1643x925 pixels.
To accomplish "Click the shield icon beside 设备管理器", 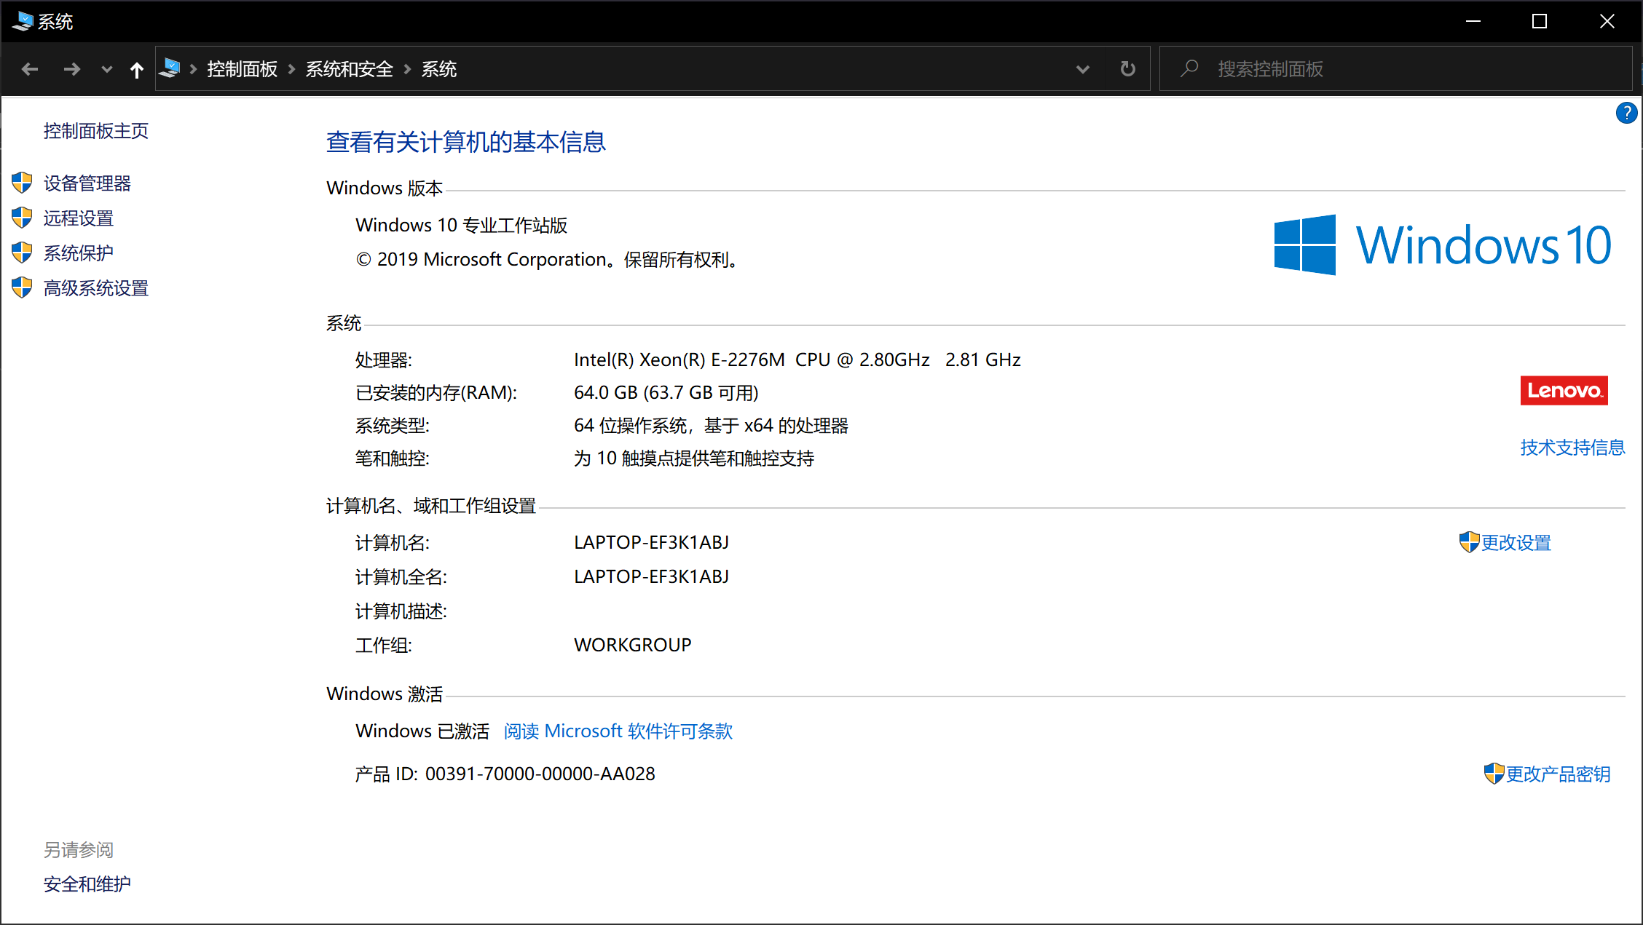I will coord(23,183).
